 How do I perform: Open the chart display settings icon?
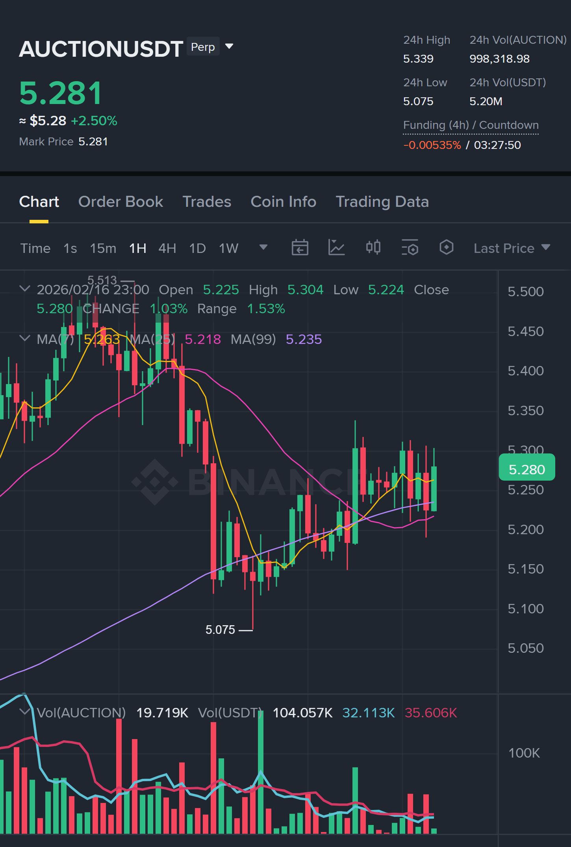(x=410, y=248)
